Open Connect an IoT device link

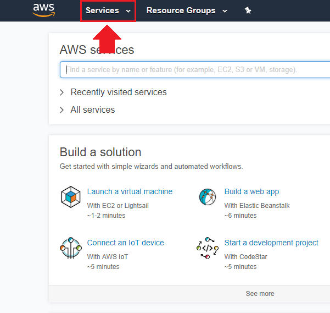click(x=125, y=243)
